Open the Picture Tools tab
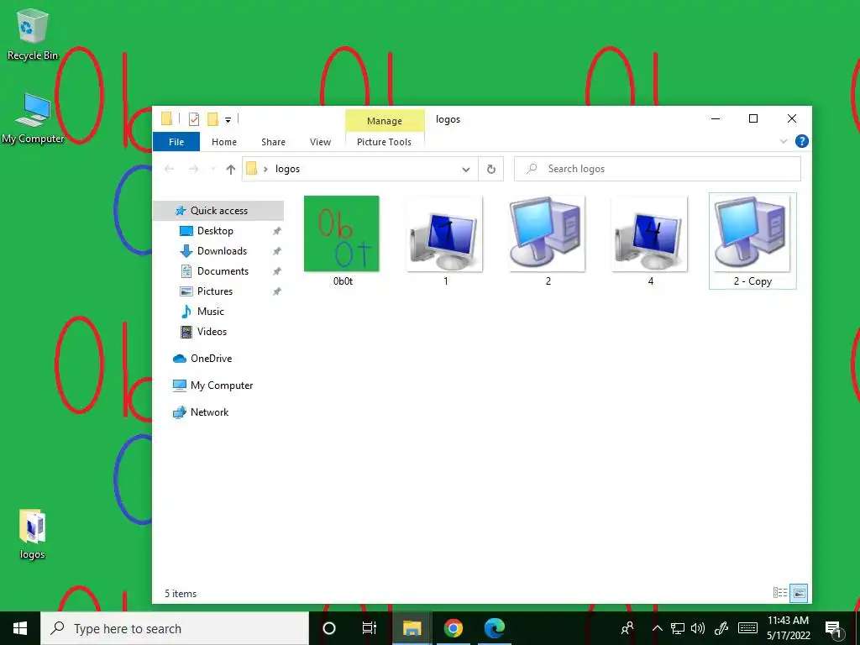860x645 pixels. 384,142
